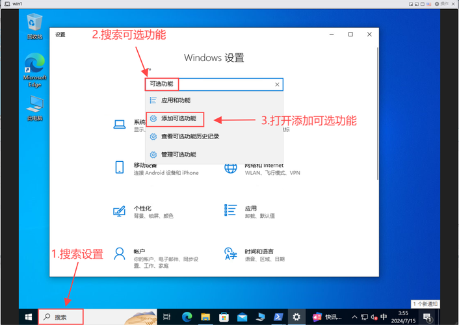
Task: Click the muted volume tray icon
Action: click(x=374, y=317)
